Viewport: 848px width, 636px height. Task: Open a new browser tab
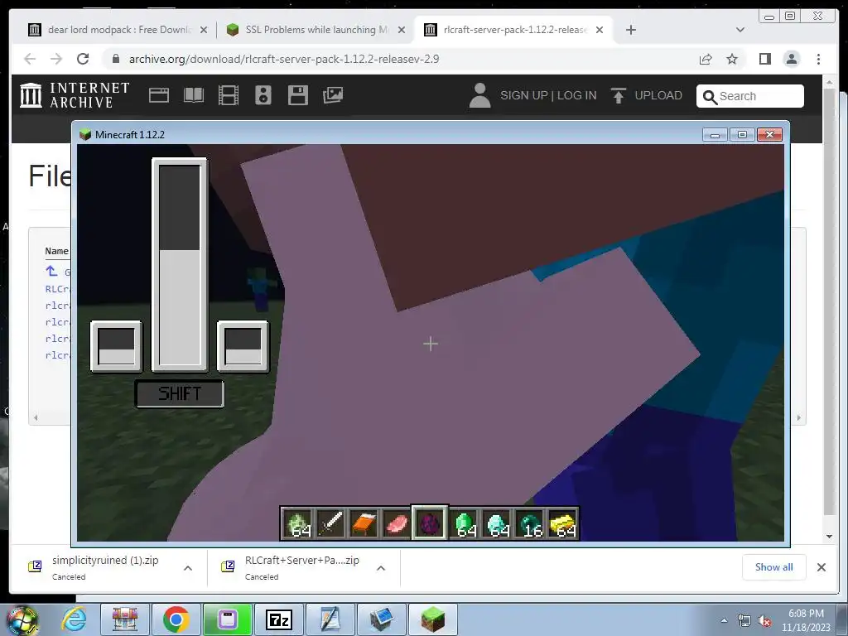(x=630, y=30)
